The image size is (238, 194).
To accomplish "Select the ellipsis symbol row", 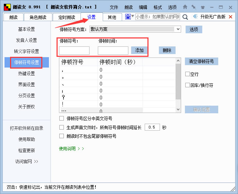I will pyautogui.click(x=117, y=110).
